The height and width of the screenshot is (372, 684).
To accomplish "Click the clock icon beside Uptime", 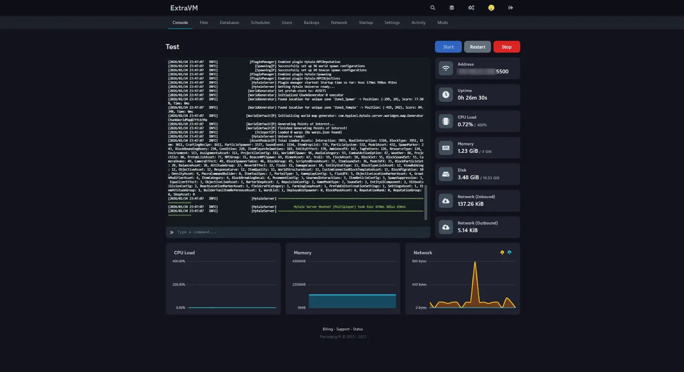I will click(446, 95).
